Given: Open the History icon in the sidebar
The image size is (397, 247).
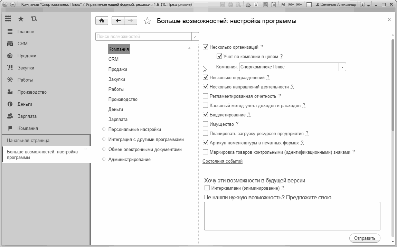Looking at the screenshot, I should 34,18.
